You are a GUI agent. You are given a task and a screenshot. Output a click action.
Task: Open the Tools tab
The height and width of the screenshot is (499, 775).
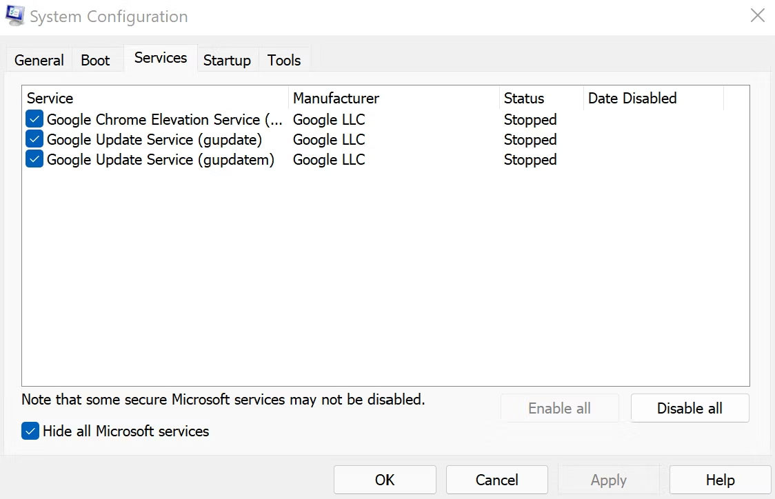click(284, 60)
